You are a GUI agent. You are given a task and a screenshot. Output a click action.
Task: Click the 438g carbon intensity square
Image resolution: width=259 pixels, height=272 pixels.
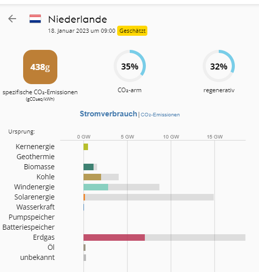(40, 67)
